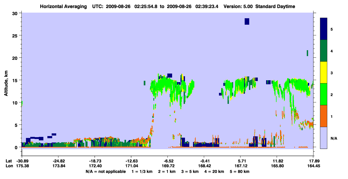Click the 'Lat' row label
Screen dimensions: 348x179
tap(9, 161)
